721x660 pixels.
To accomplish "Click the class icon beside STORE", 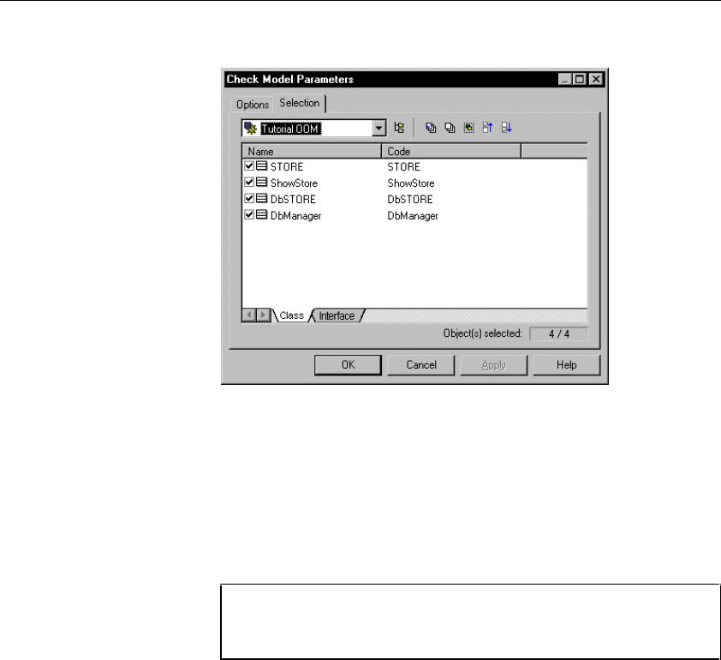I will click(x=262, y=165).
